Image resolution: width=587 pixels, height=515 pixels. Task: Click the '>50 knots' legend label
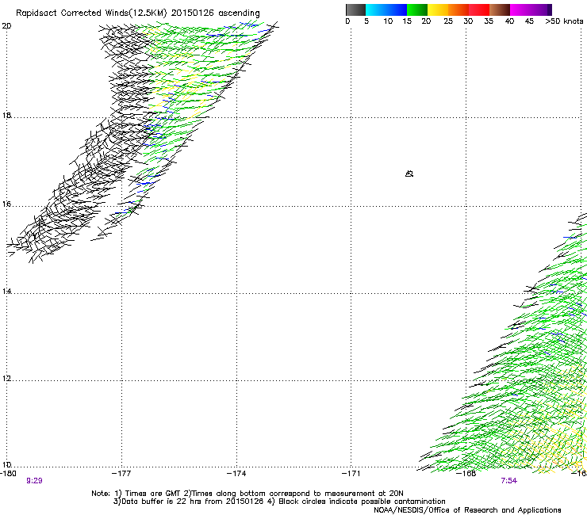[564, 21]
